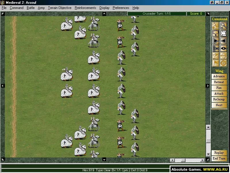Image resolution: width=230 pixels, height=173 pixels.
Task: Open the Reinforcements menu
Action: click(x=85, y=8)
